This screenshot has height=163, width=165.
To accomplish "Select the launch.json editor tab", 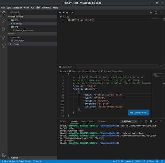I will click(x=67, y=67).
